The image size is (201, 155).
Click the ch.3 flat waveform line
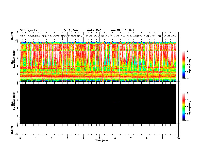click(98, 130)
